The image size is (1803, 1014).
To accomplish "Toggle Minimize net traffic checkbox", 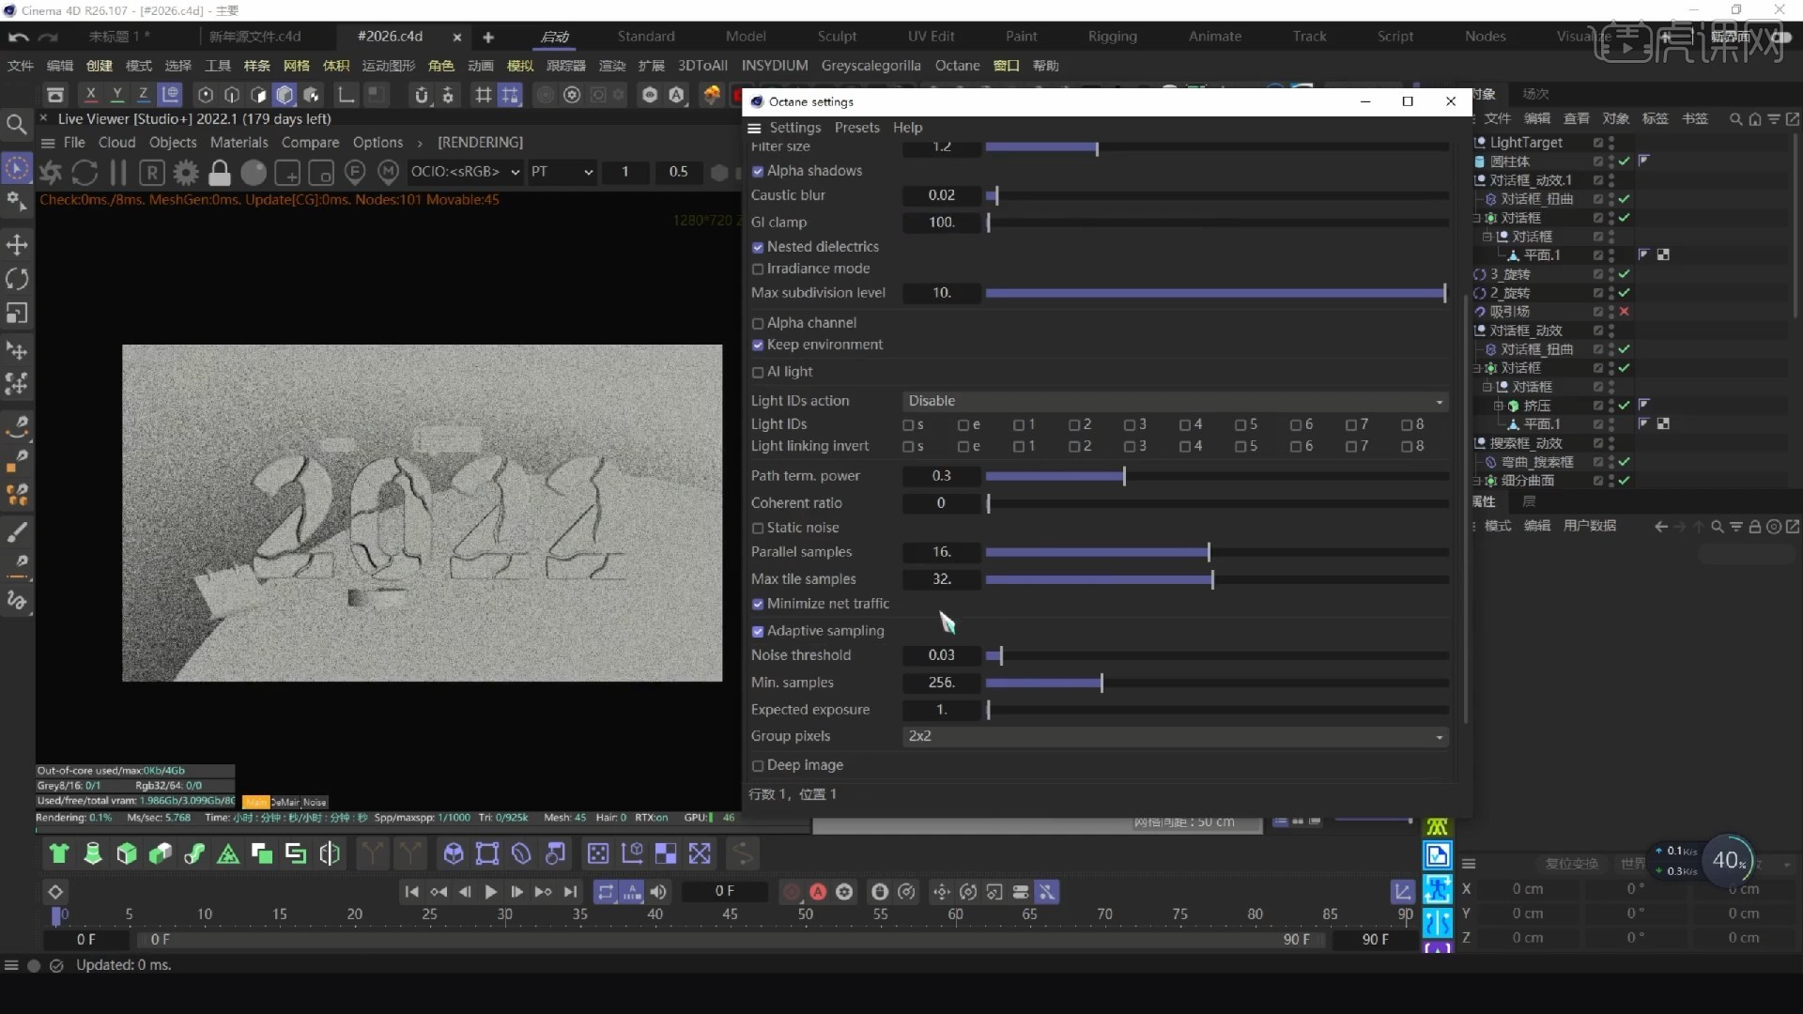I will [758, 605].
